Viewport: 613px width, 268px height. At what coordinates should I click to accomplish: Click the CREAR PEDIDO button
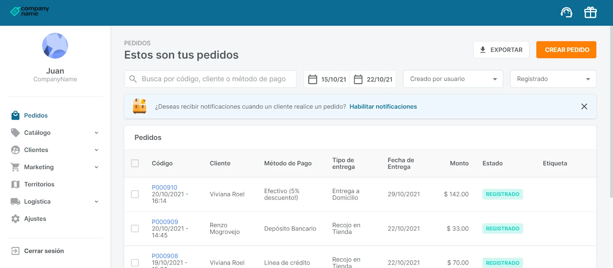pos(566,50)
